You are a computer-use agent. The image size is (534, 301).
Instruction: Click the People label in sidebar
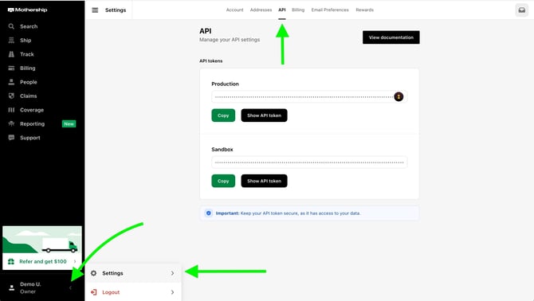pos(28,82)
